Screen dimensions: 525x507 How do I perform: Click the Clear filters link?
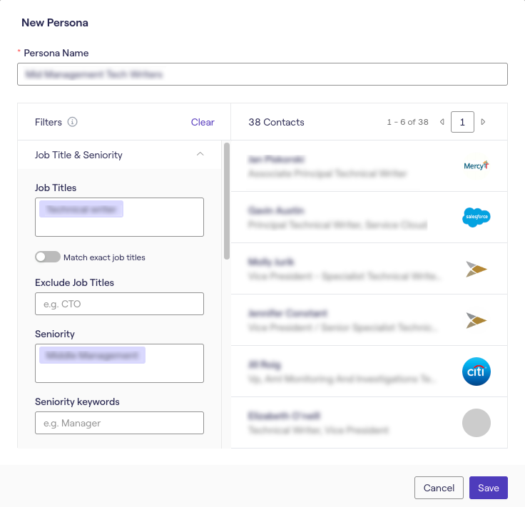click(203, 122)
